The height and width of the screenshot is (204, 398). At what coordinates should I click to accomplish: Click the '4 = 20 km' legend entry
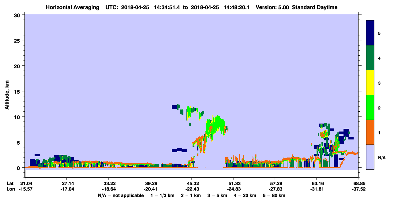coord(245,195)
